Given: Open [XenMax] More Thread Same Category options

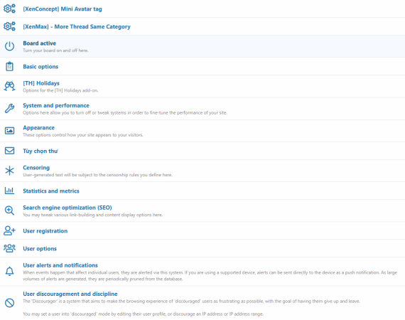Looking at the screenshot, I should [x=77, y=26].
